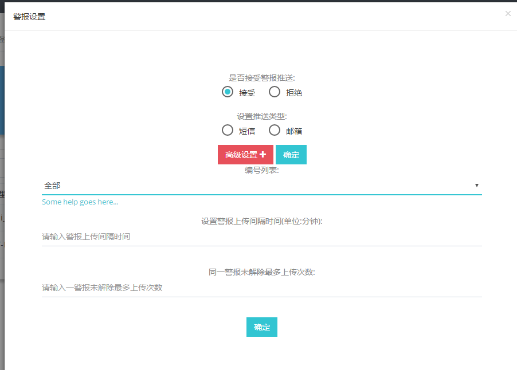Close the 警报设置 dialog with the X
Screen dimensions: 517x370
point(508,14)
